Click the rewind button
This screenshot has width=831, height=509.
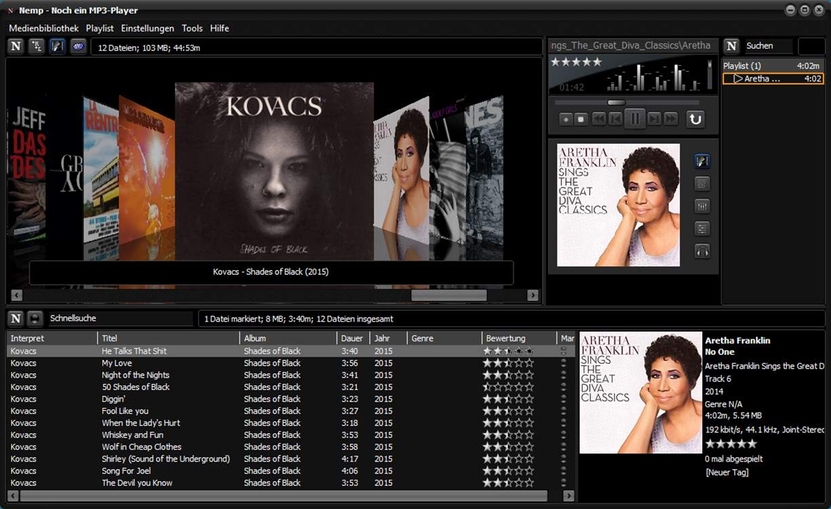599,119
